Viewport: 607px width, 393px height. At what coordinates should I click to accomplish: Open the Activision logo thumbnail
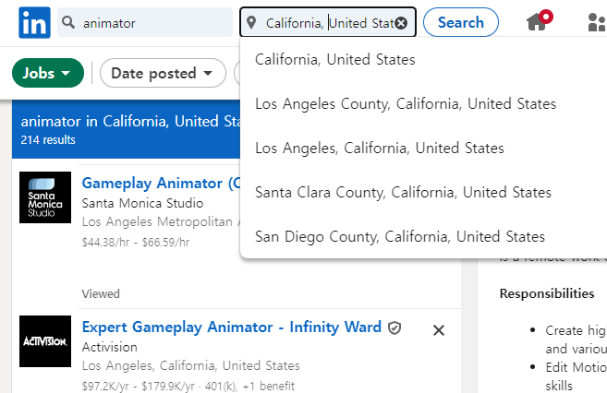click(x=45, y=341)
